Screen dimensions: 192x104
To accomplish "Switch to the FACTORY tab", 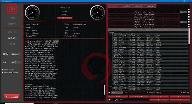I will (x=127, y=6).
